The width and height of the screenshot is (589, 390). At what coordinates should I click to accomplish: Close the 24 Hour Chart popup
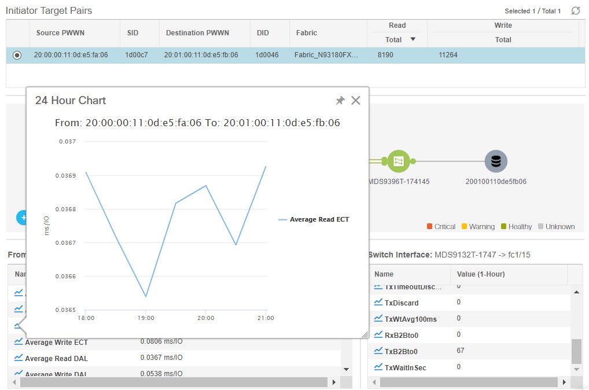[356, 101]
